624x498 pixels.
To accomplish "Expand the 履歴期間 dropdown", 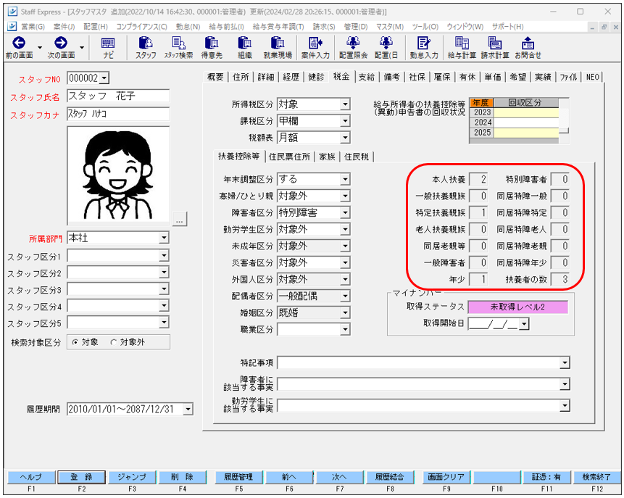I will [188, 409].
